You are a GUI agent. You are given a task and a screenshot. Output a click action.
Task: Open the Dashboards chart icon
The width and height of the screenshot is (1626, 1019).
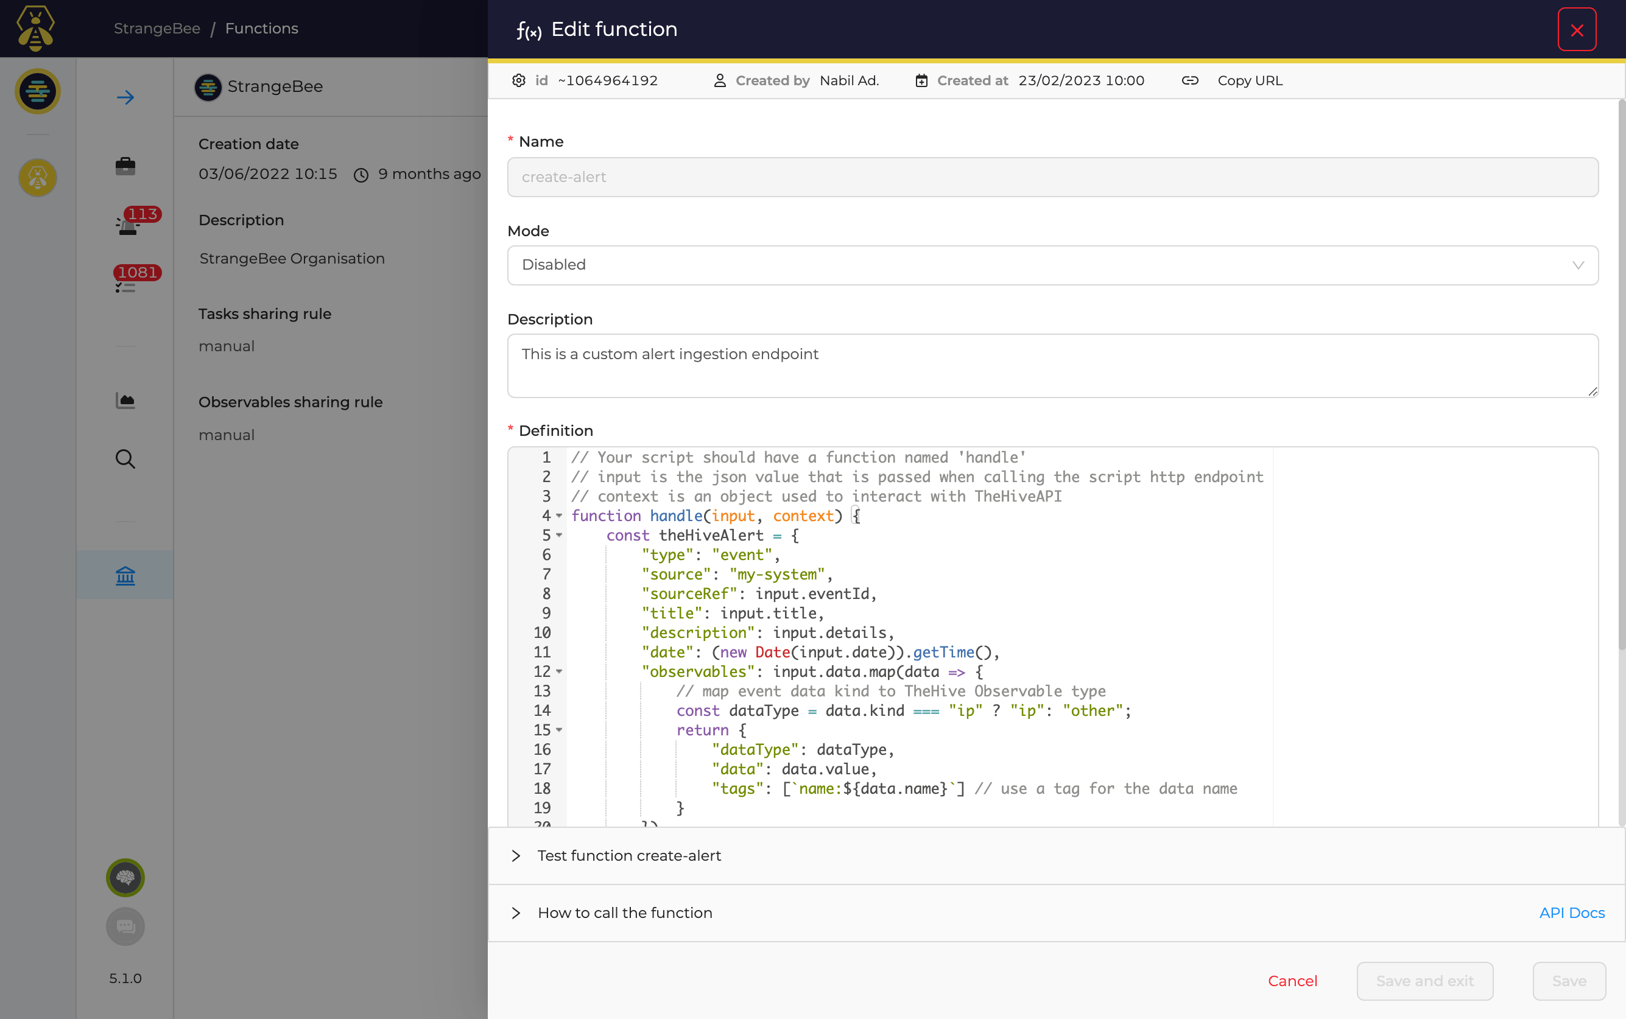click(125, 401)
